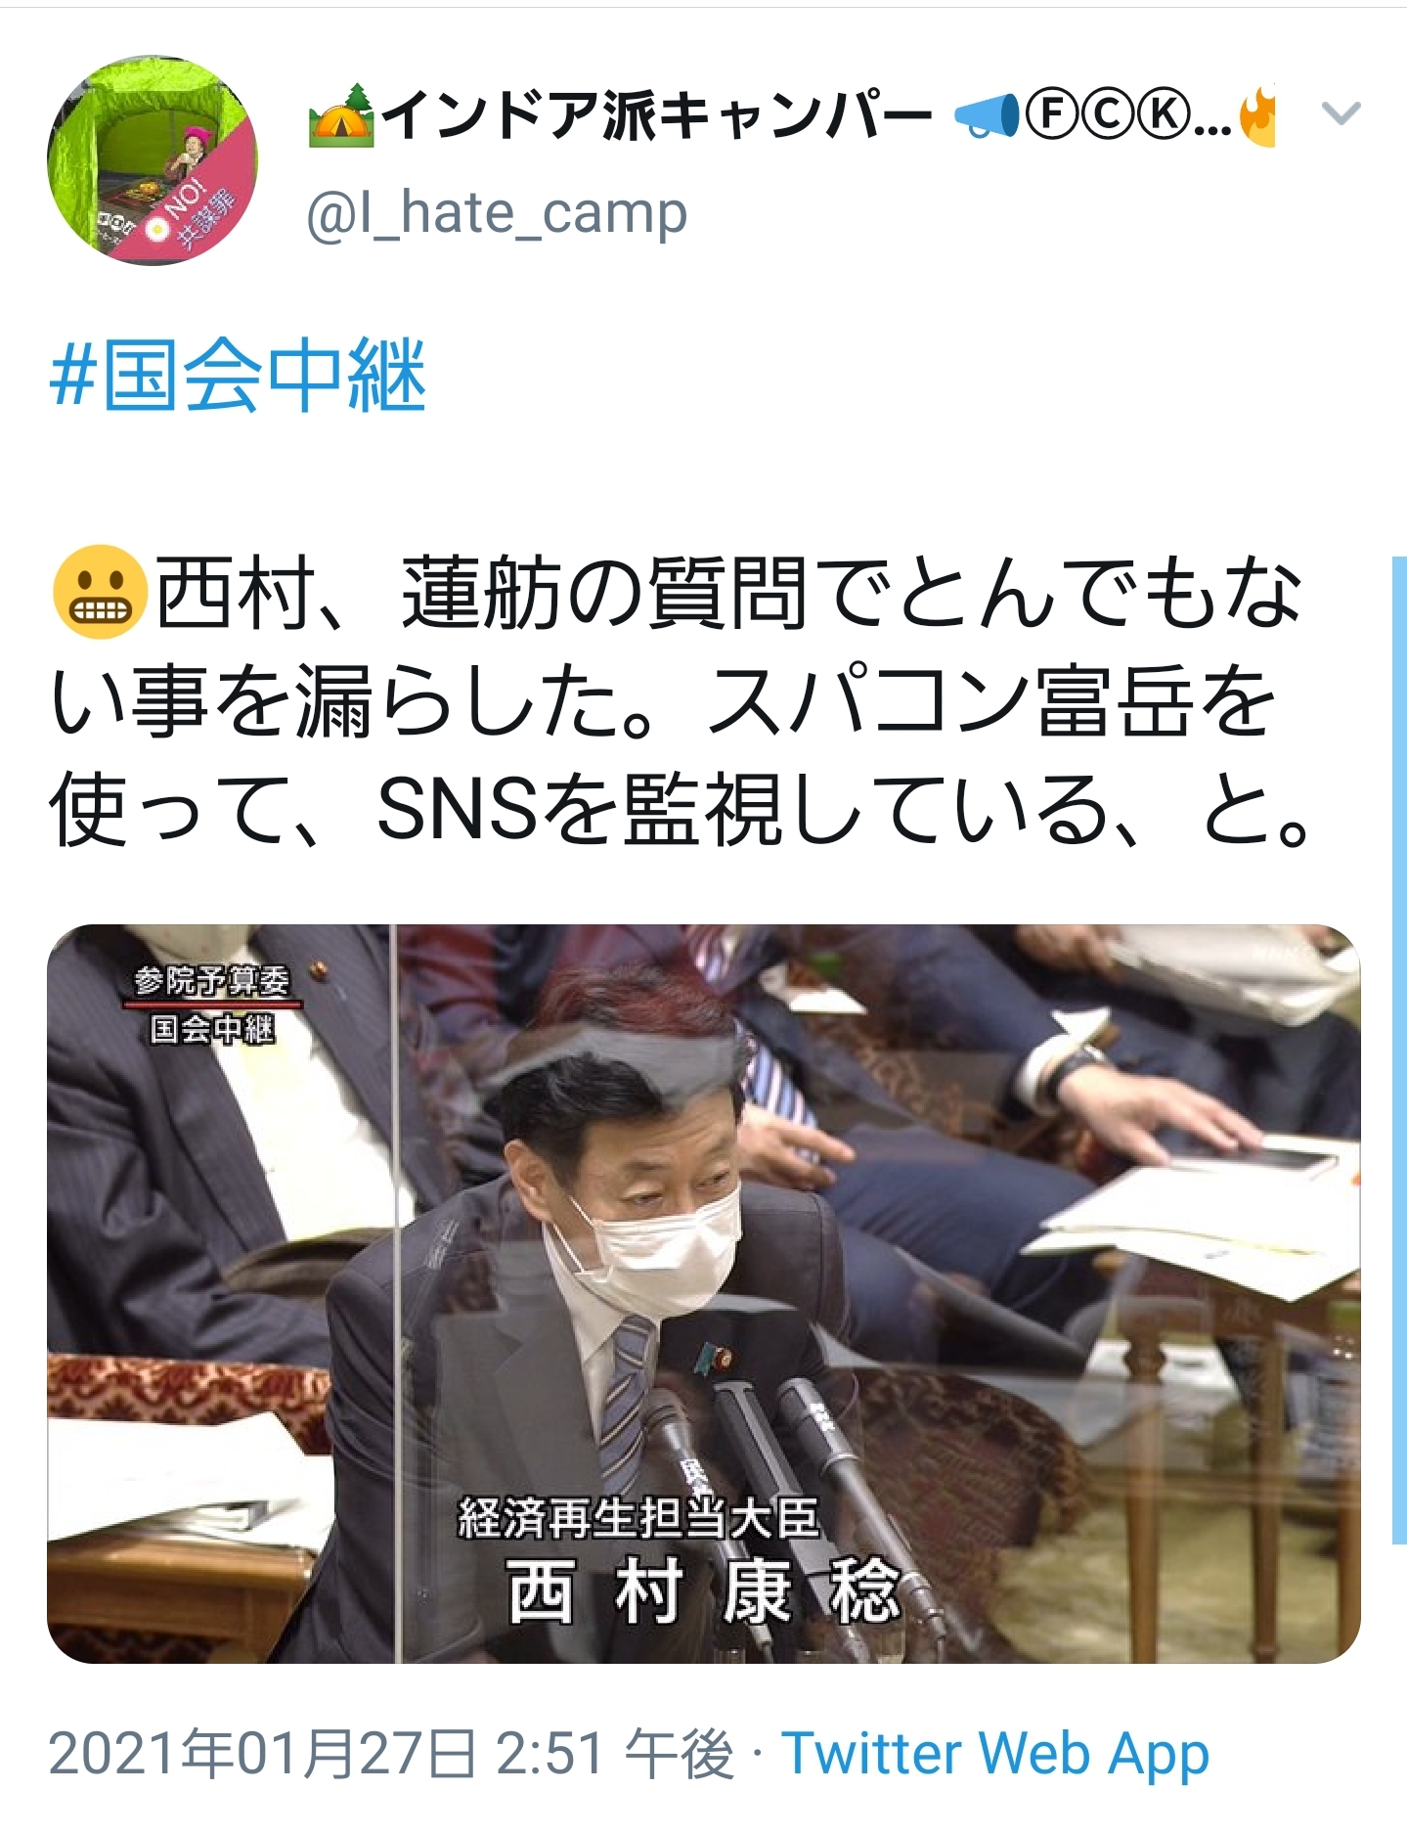
Task: Click the grimacing face emoji in tweet
Action: click(100, 592)
